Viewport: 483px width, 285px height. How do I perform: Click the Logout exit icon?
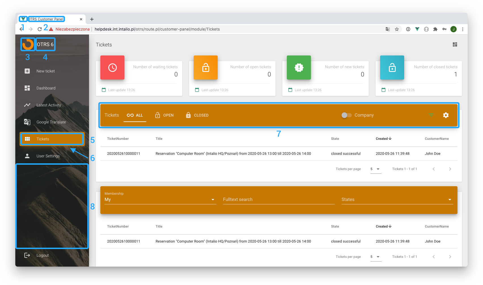pos(27,255)
